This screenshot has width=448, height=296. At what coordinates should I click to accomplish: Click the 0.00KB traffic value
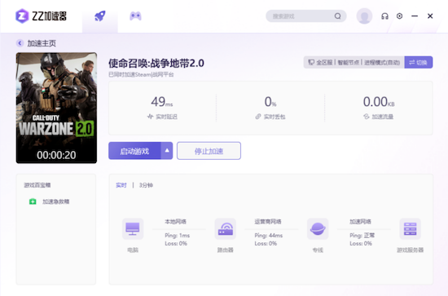tap(379, 102)
